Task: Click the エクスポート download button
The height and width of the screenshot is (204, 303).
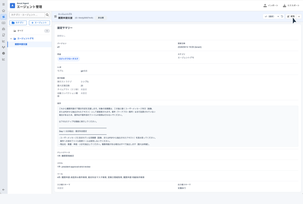Action: pos(291,5)
